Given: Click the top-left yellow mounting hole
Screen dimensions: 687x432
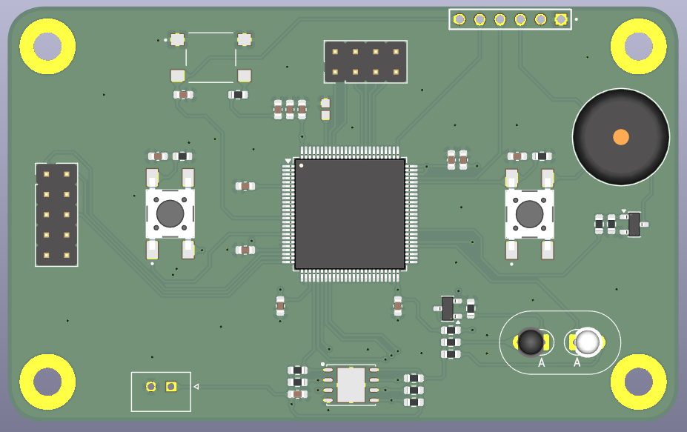Looking at the screenshot, I should (x=47, y=46).
